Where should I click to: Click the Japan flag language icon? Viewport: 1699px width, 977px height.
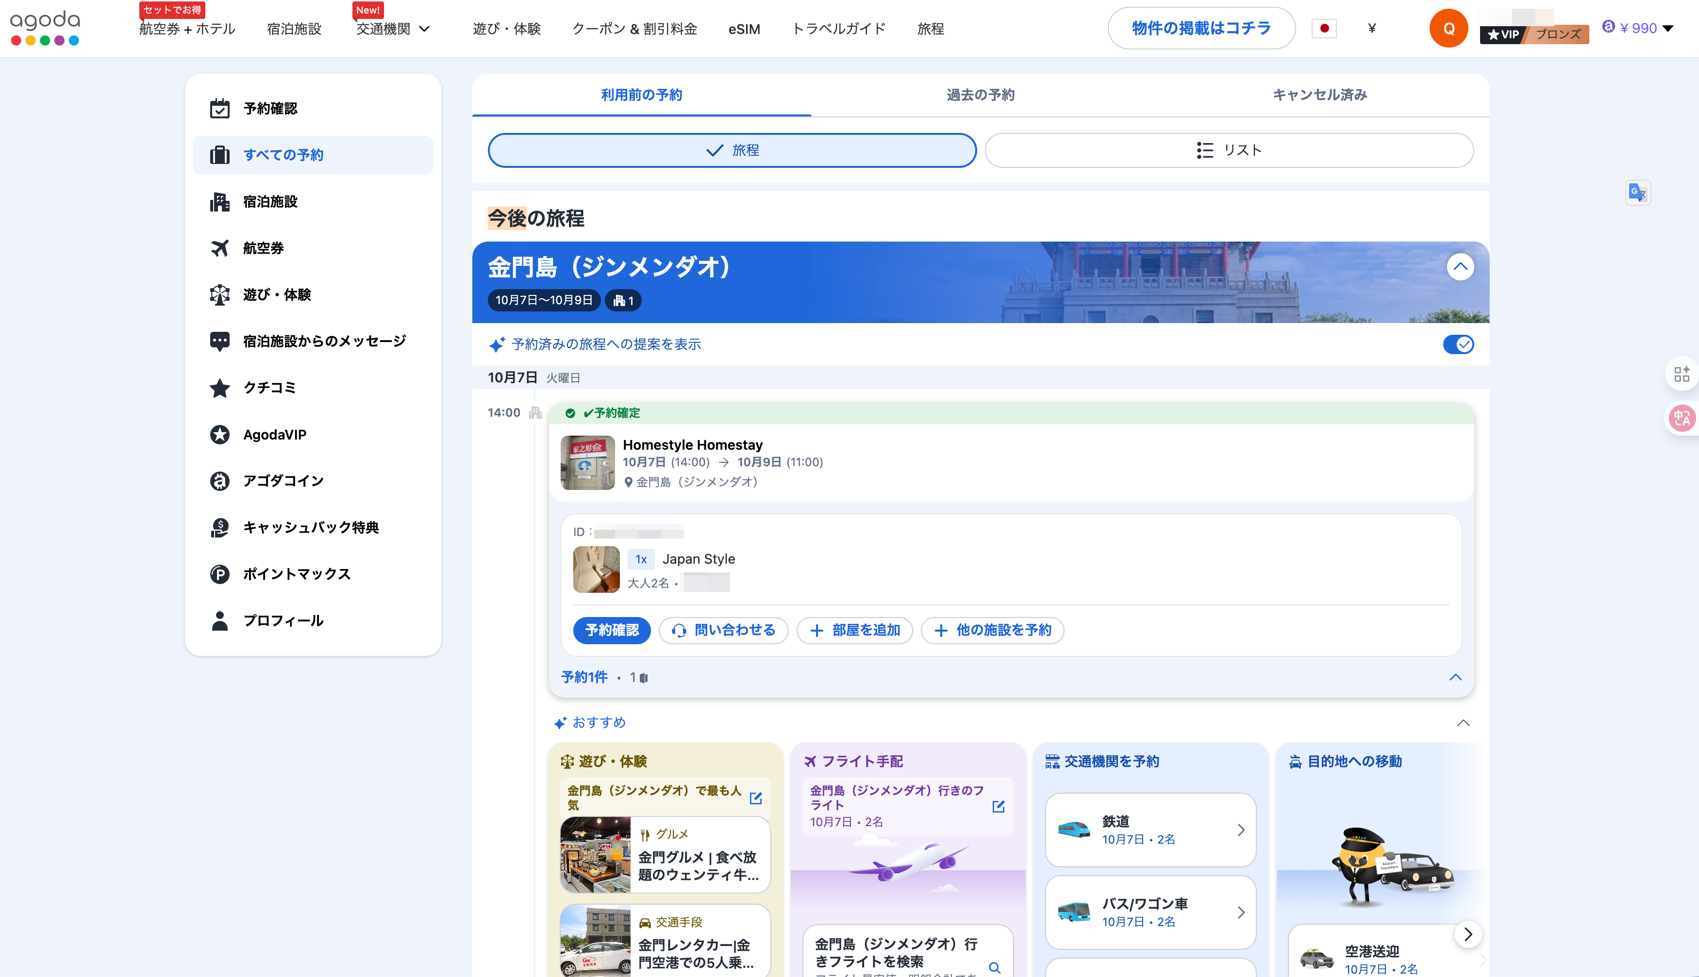click(1324, 28)
